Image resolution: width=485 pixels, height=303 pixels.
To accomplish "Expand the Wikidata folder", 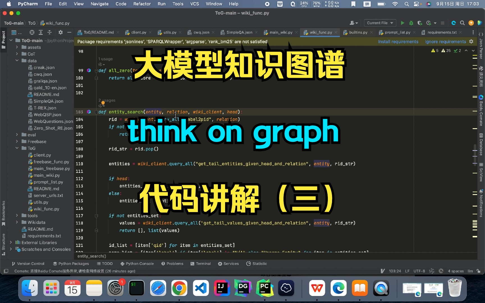I will [17, 222].
